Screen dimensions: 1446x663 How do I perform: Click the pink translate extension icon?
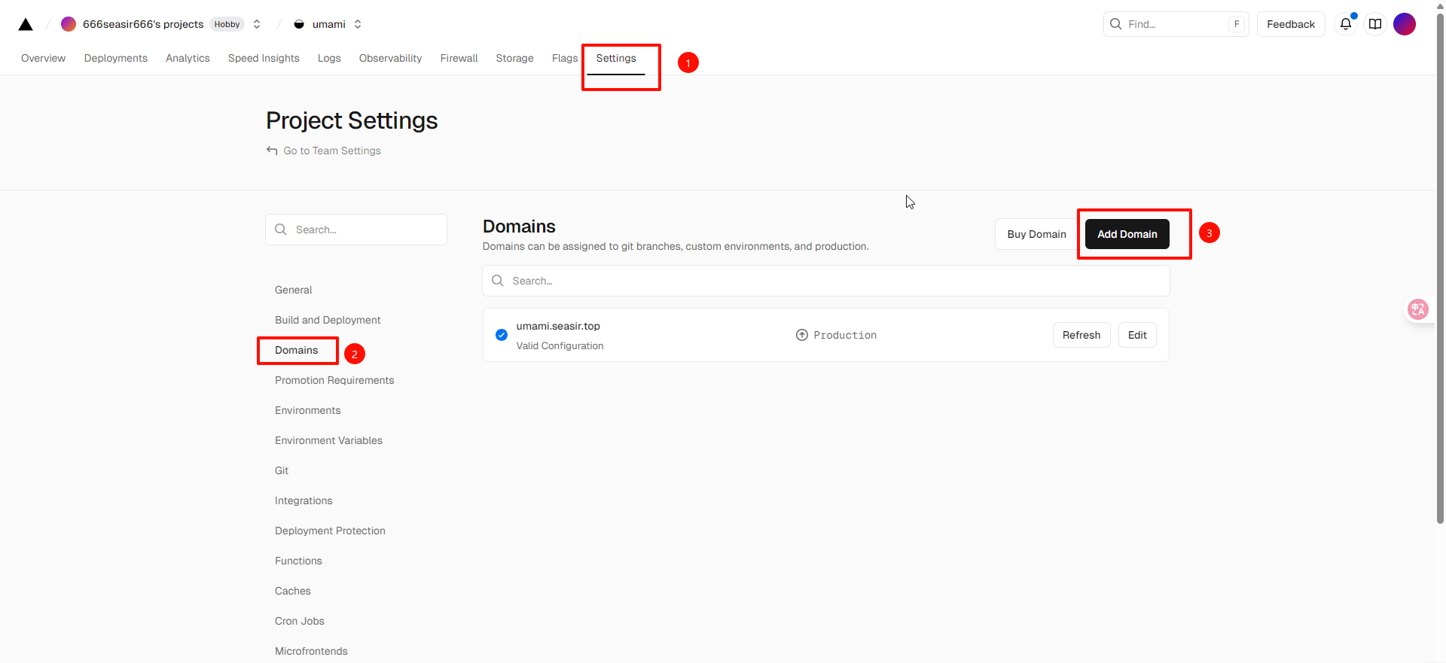pos(1417,309)
